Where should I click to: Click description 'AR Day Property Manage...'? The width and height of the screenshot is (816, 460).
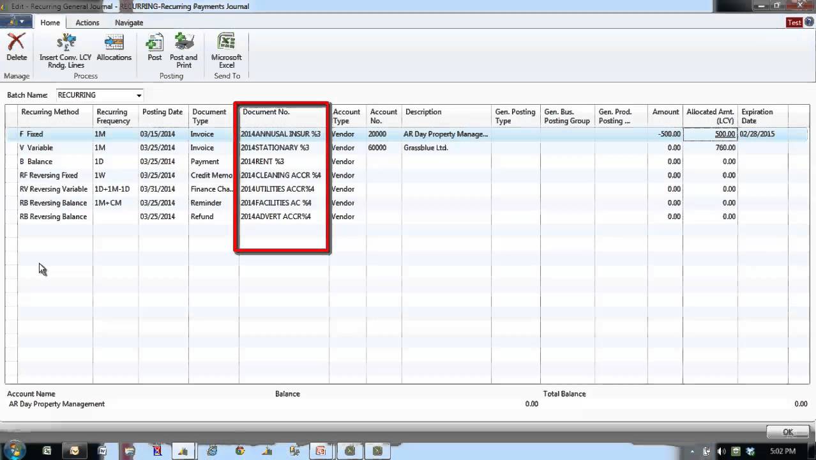point(446,134)
